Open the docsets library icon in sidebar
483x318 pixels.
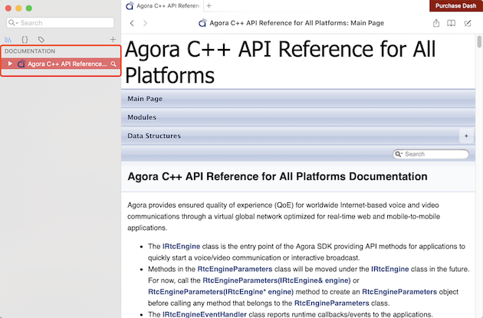[8, 40]
